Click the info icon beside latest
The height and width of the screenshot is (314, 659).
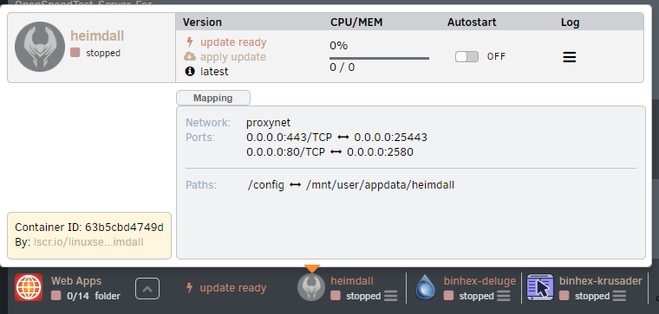point(190,71)
